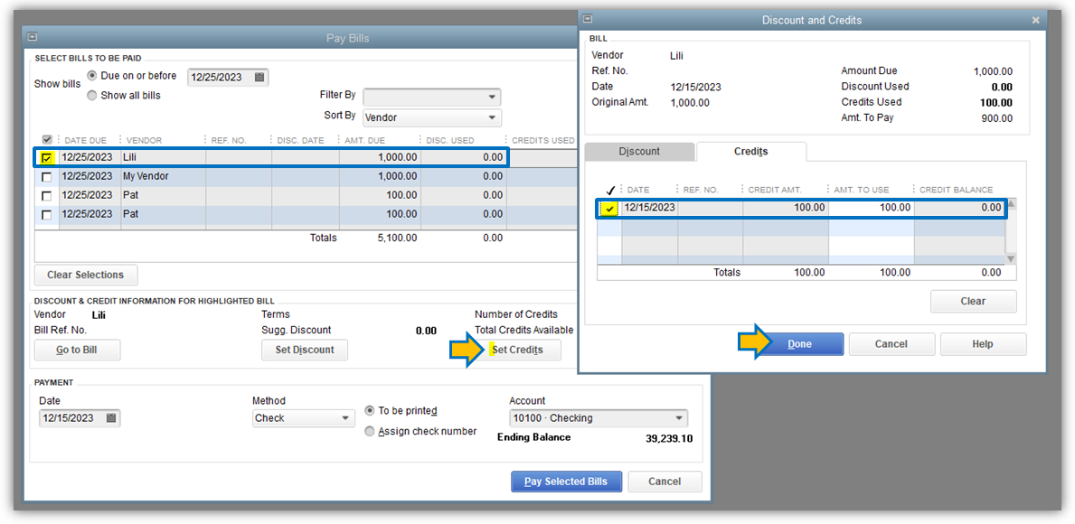Image resolution: width=1075 pixels, height=524 pixels.
Task: Open the payment Date calendar picker
Action: [109, 417]
